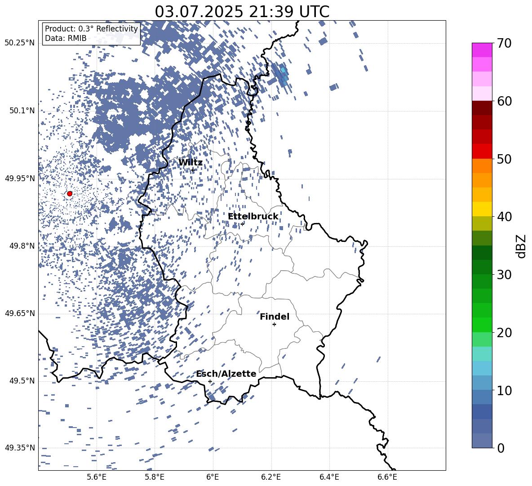
Task: Click the Ettelbruck station cross marker
Action: tap(242, 224)
